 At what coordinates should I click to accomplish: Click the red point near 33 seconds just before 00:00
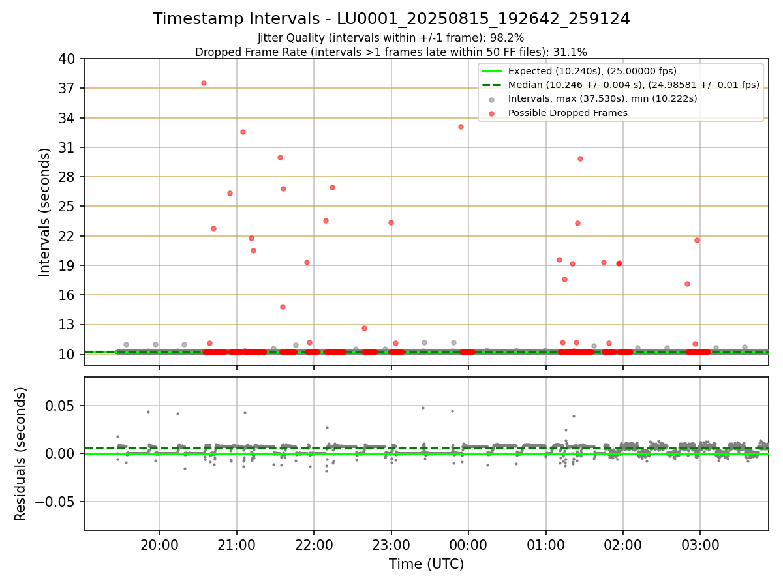461,127
